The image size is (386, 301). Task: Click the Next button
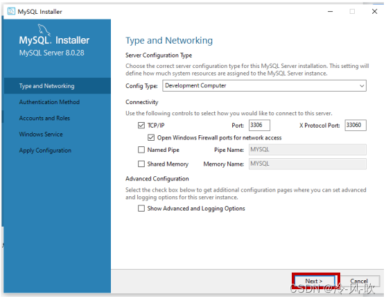[315, 281]
